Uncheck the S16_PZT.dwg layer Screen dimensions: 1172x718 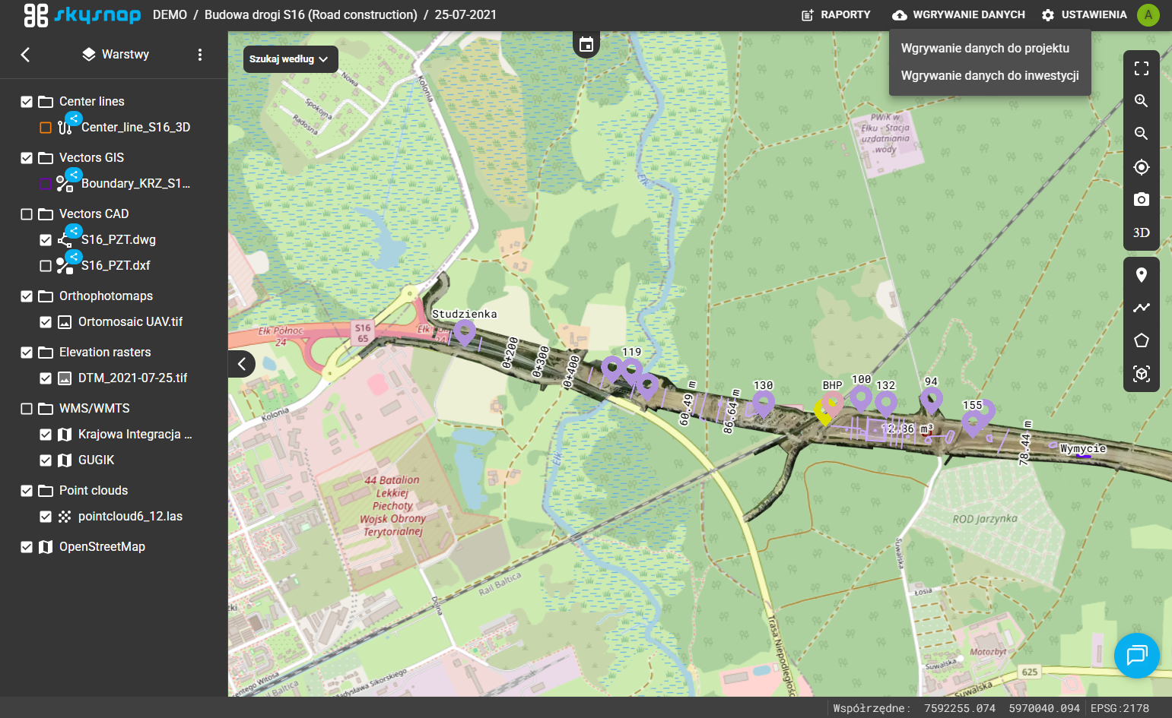[x=46, y=240]
